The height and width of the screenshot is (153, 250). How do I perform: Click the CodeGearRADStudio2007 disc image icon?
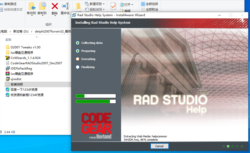pos(8,63)
